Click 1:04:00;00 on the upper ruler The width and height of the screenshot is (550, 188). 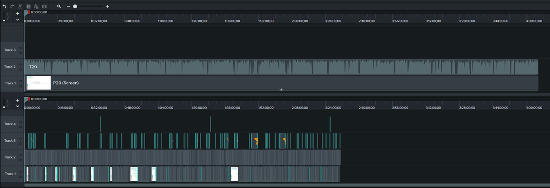[x=165, y=21]
